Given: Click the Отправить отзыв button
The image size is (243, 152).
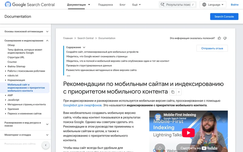Looking at the screenshot, I should pos(212,48).
